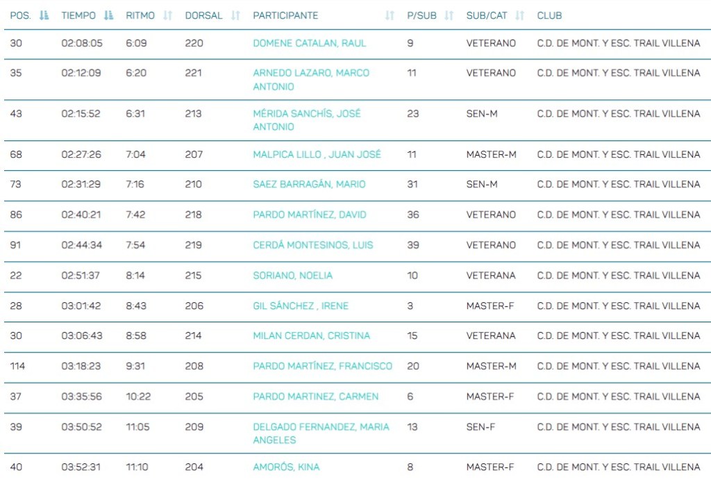
Task: Sort results using the RITMO arrows icon
Action: click(x=167, y=15)
